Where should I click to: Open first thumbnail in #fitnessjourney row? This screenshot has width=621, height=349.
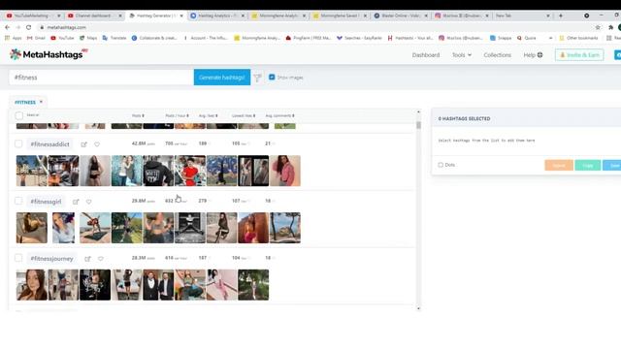(32, 285)
